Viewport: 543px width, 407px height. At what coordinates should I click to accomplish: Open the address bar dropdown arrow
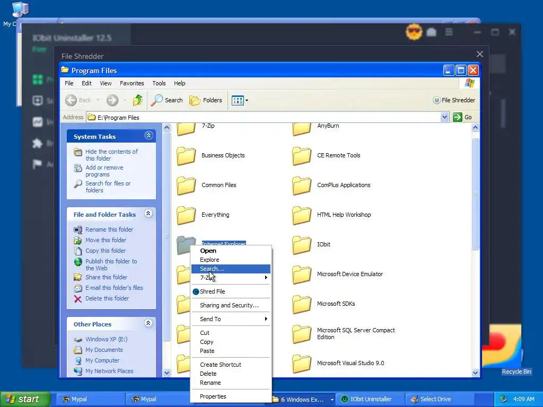[x=445, y=117]
